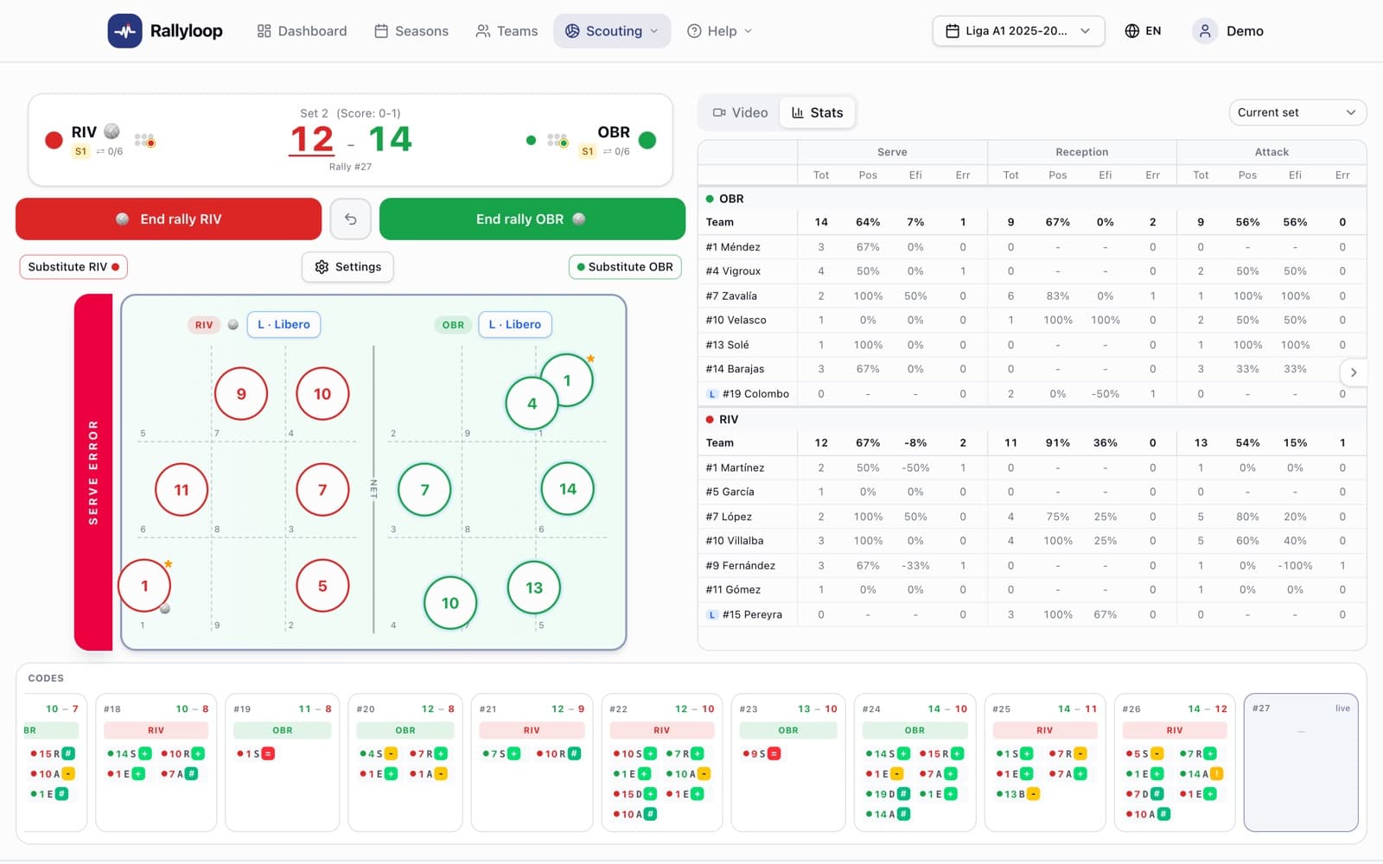Click Substitute RIV button
Viewport: 1383px width, 864px height.
(73, 267)
